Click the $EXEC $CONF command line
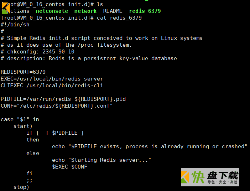This screenshot has height=191, width=250. coord(70,167)
